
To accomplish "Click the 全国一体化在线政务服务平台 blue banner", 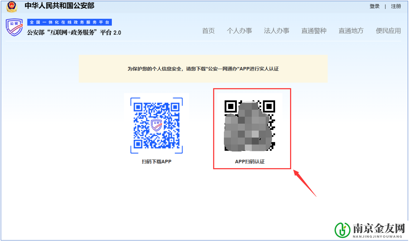I will tap(70, 22).
